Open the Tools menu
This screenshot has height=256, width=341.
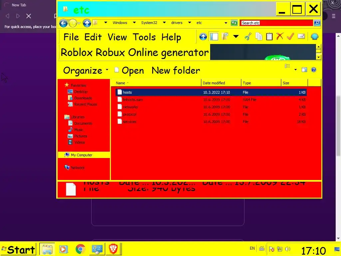point(144,37)
